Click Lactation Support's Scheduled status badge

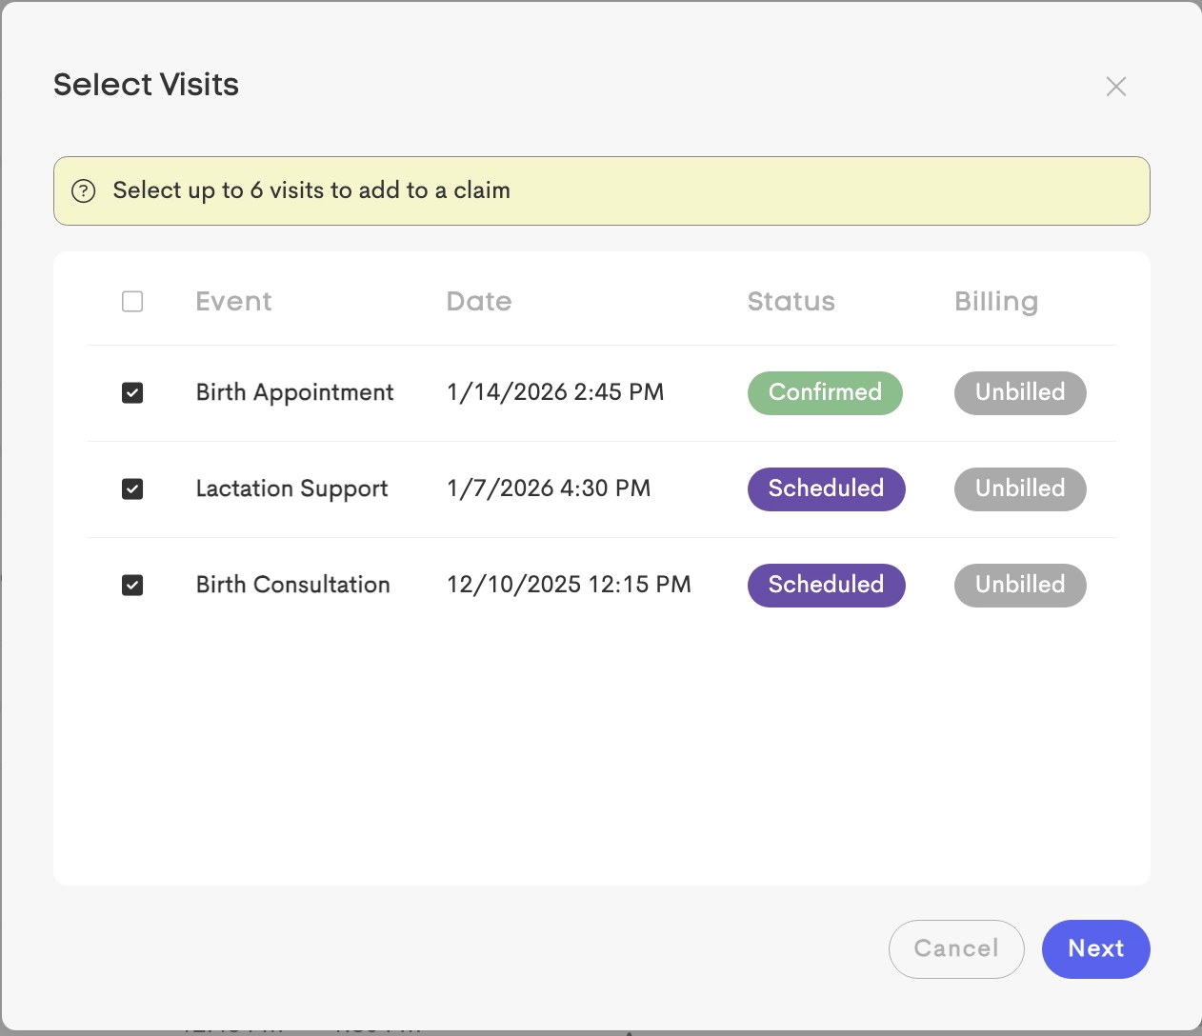[826, 489]
